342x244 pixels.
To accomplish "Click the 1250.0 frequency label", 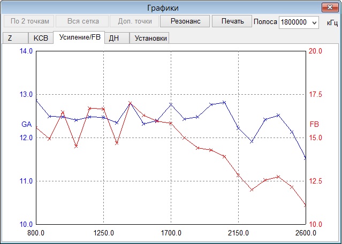I will point(104,233).
